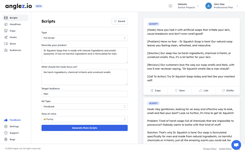Viewport: 245px width, 153px height.
Task: Open the chat bubble widget
Action: 236,145
